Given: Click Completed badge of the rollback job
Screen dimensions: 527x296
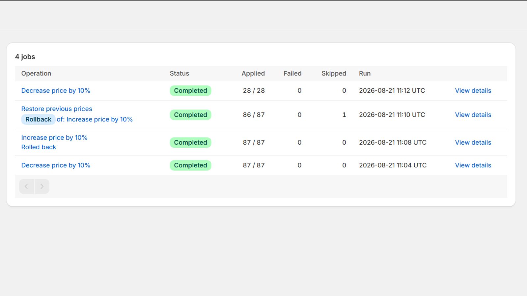Looking at the screenshot, I should [190, 115].
